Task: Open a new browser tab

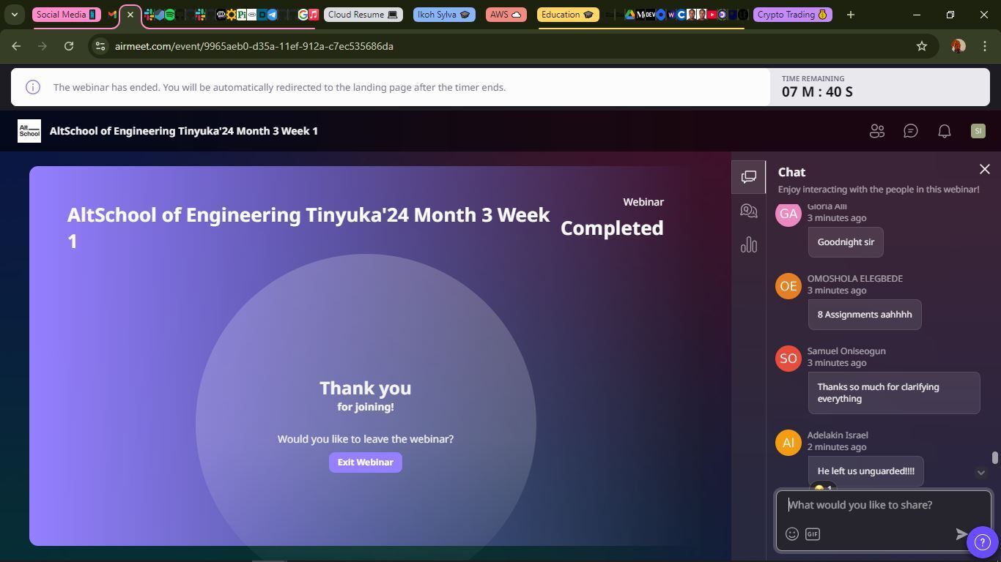Action: 850,15
